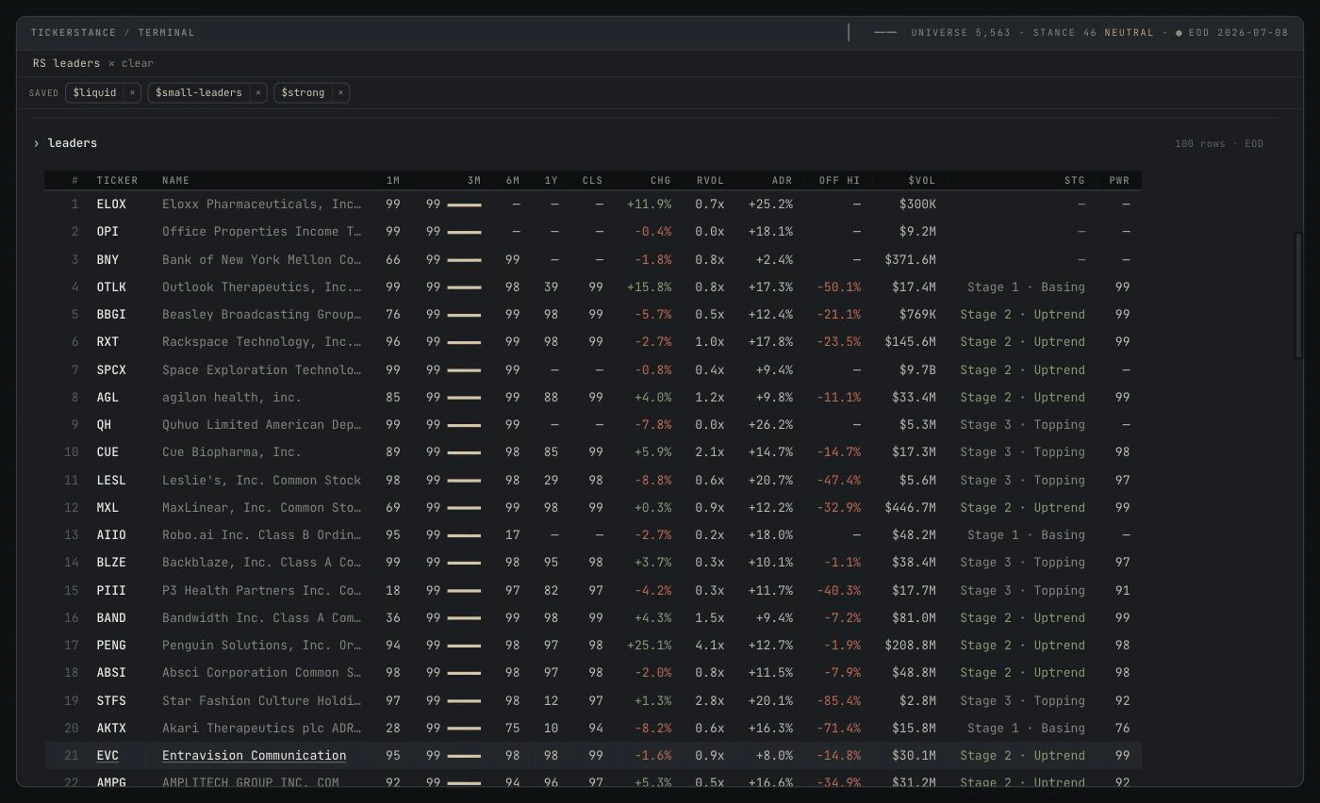Select the AGL ticker
This screenshot has height=803, width=1320.
107,397
